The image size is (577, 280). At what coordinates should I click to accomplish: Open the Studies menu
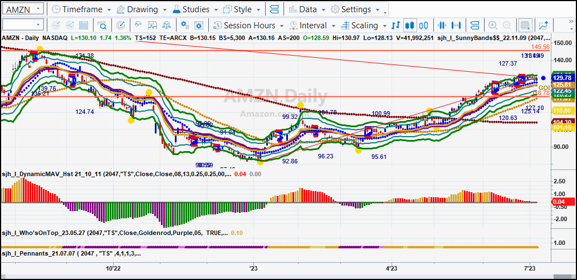(x=195, y=9)
